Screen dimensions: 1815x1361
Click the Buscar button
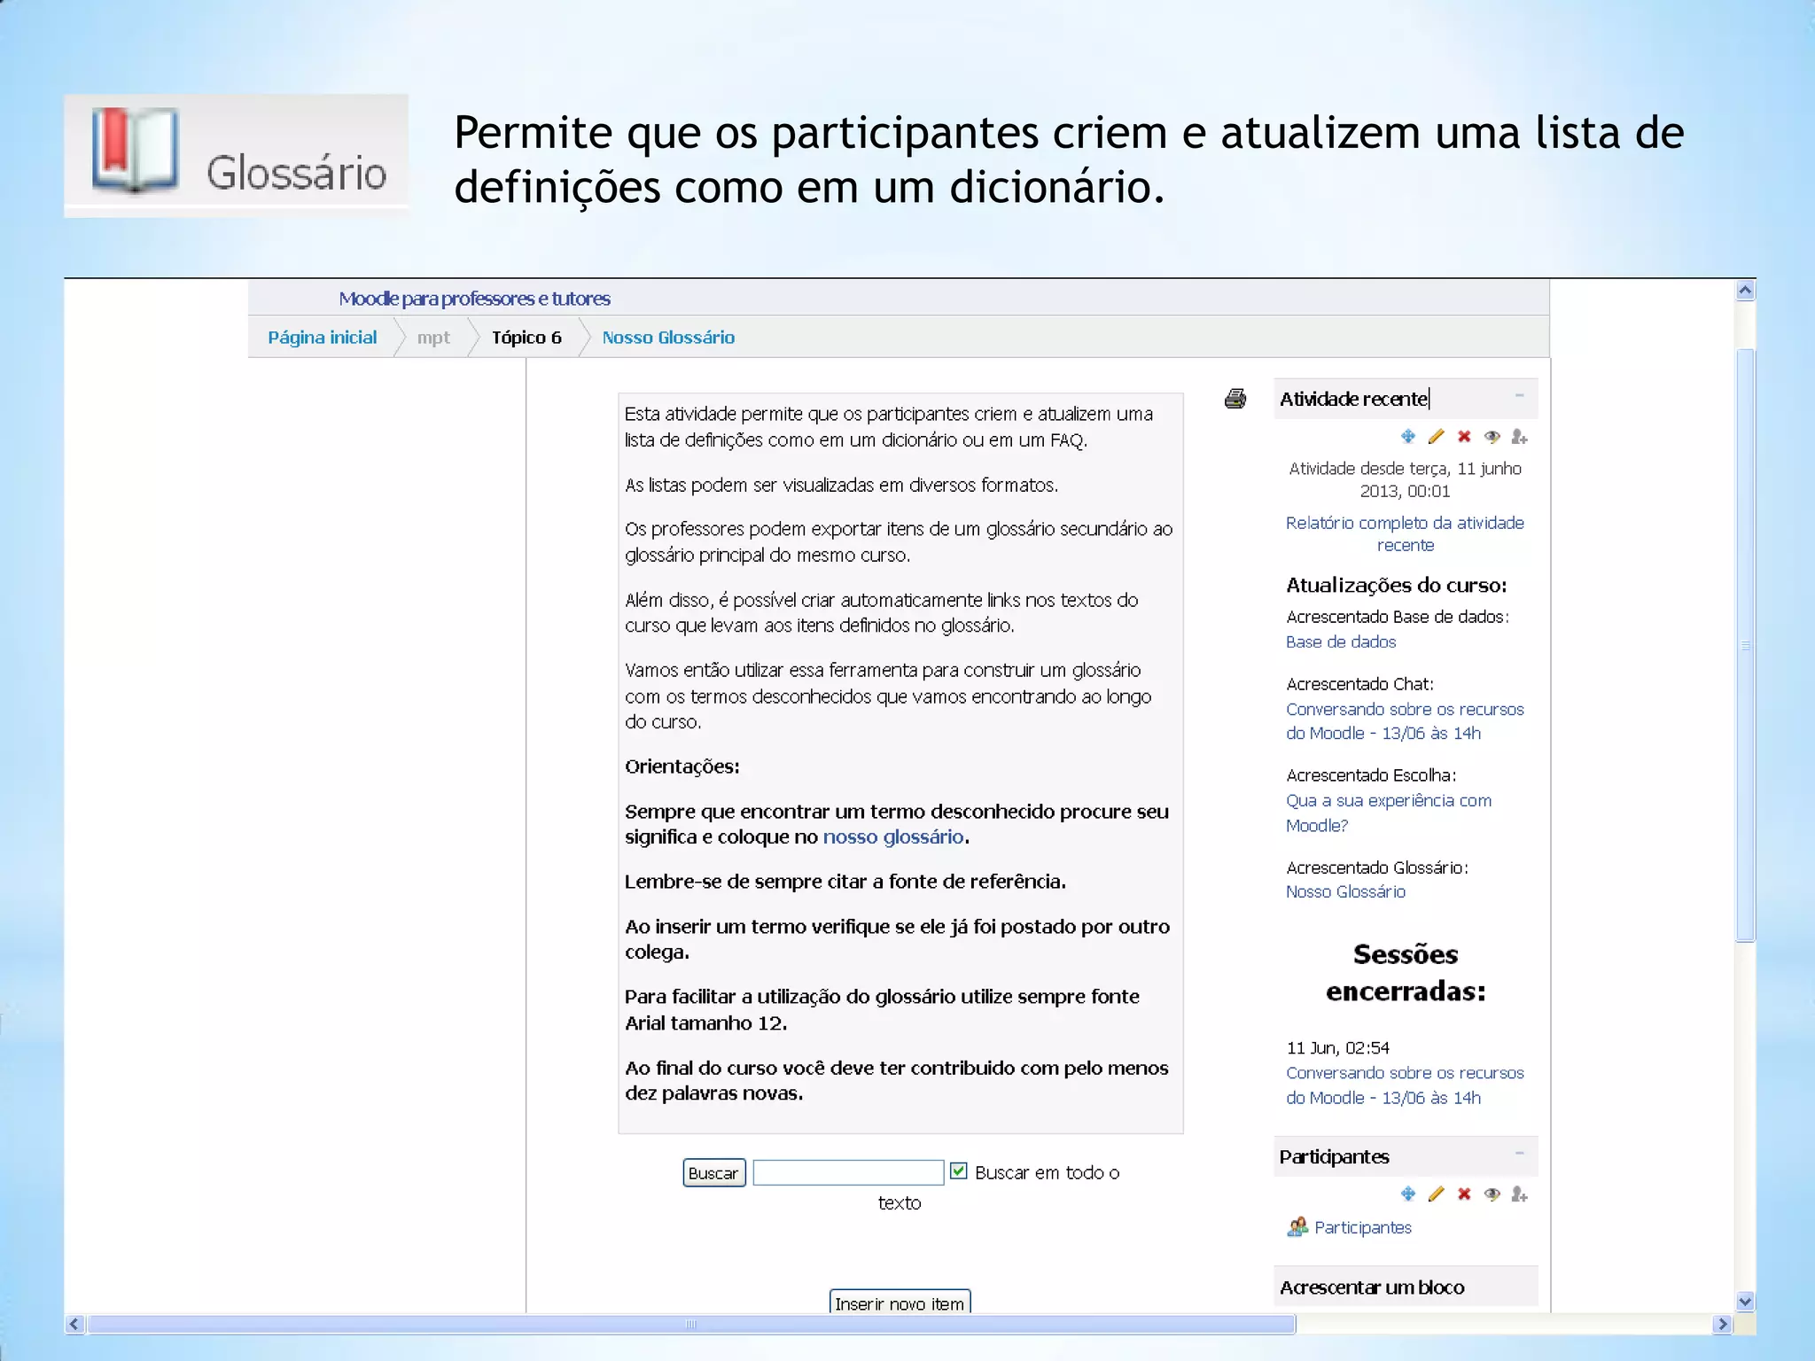(x=713, y=1172)
